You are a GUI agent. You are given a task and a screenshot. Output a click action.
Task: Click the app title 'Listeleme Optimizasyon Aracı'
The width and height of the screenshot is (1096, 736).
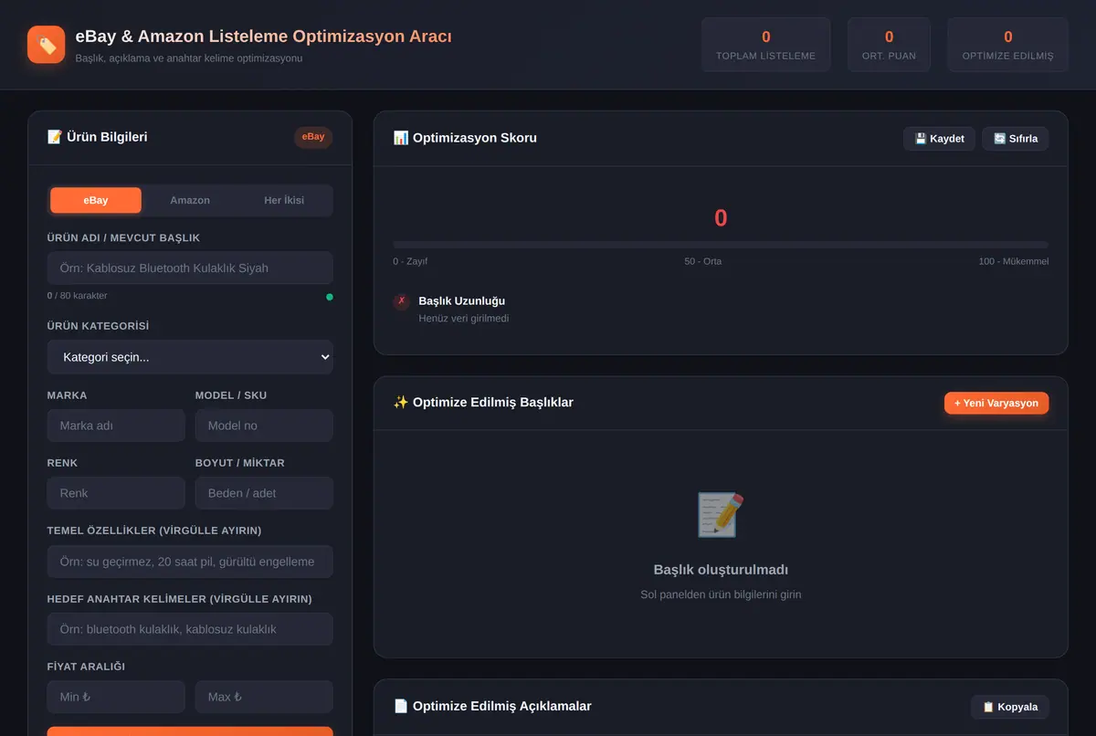[330, 37]
